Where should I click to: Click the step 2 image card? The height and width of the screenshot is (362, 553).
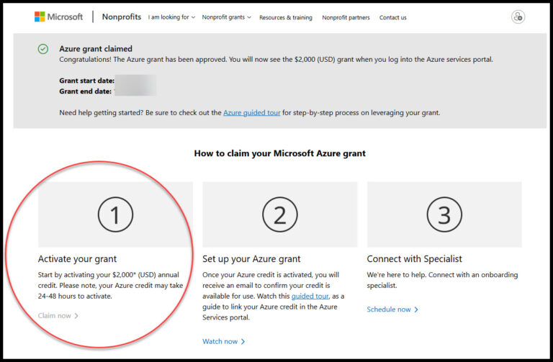[279, 214]
